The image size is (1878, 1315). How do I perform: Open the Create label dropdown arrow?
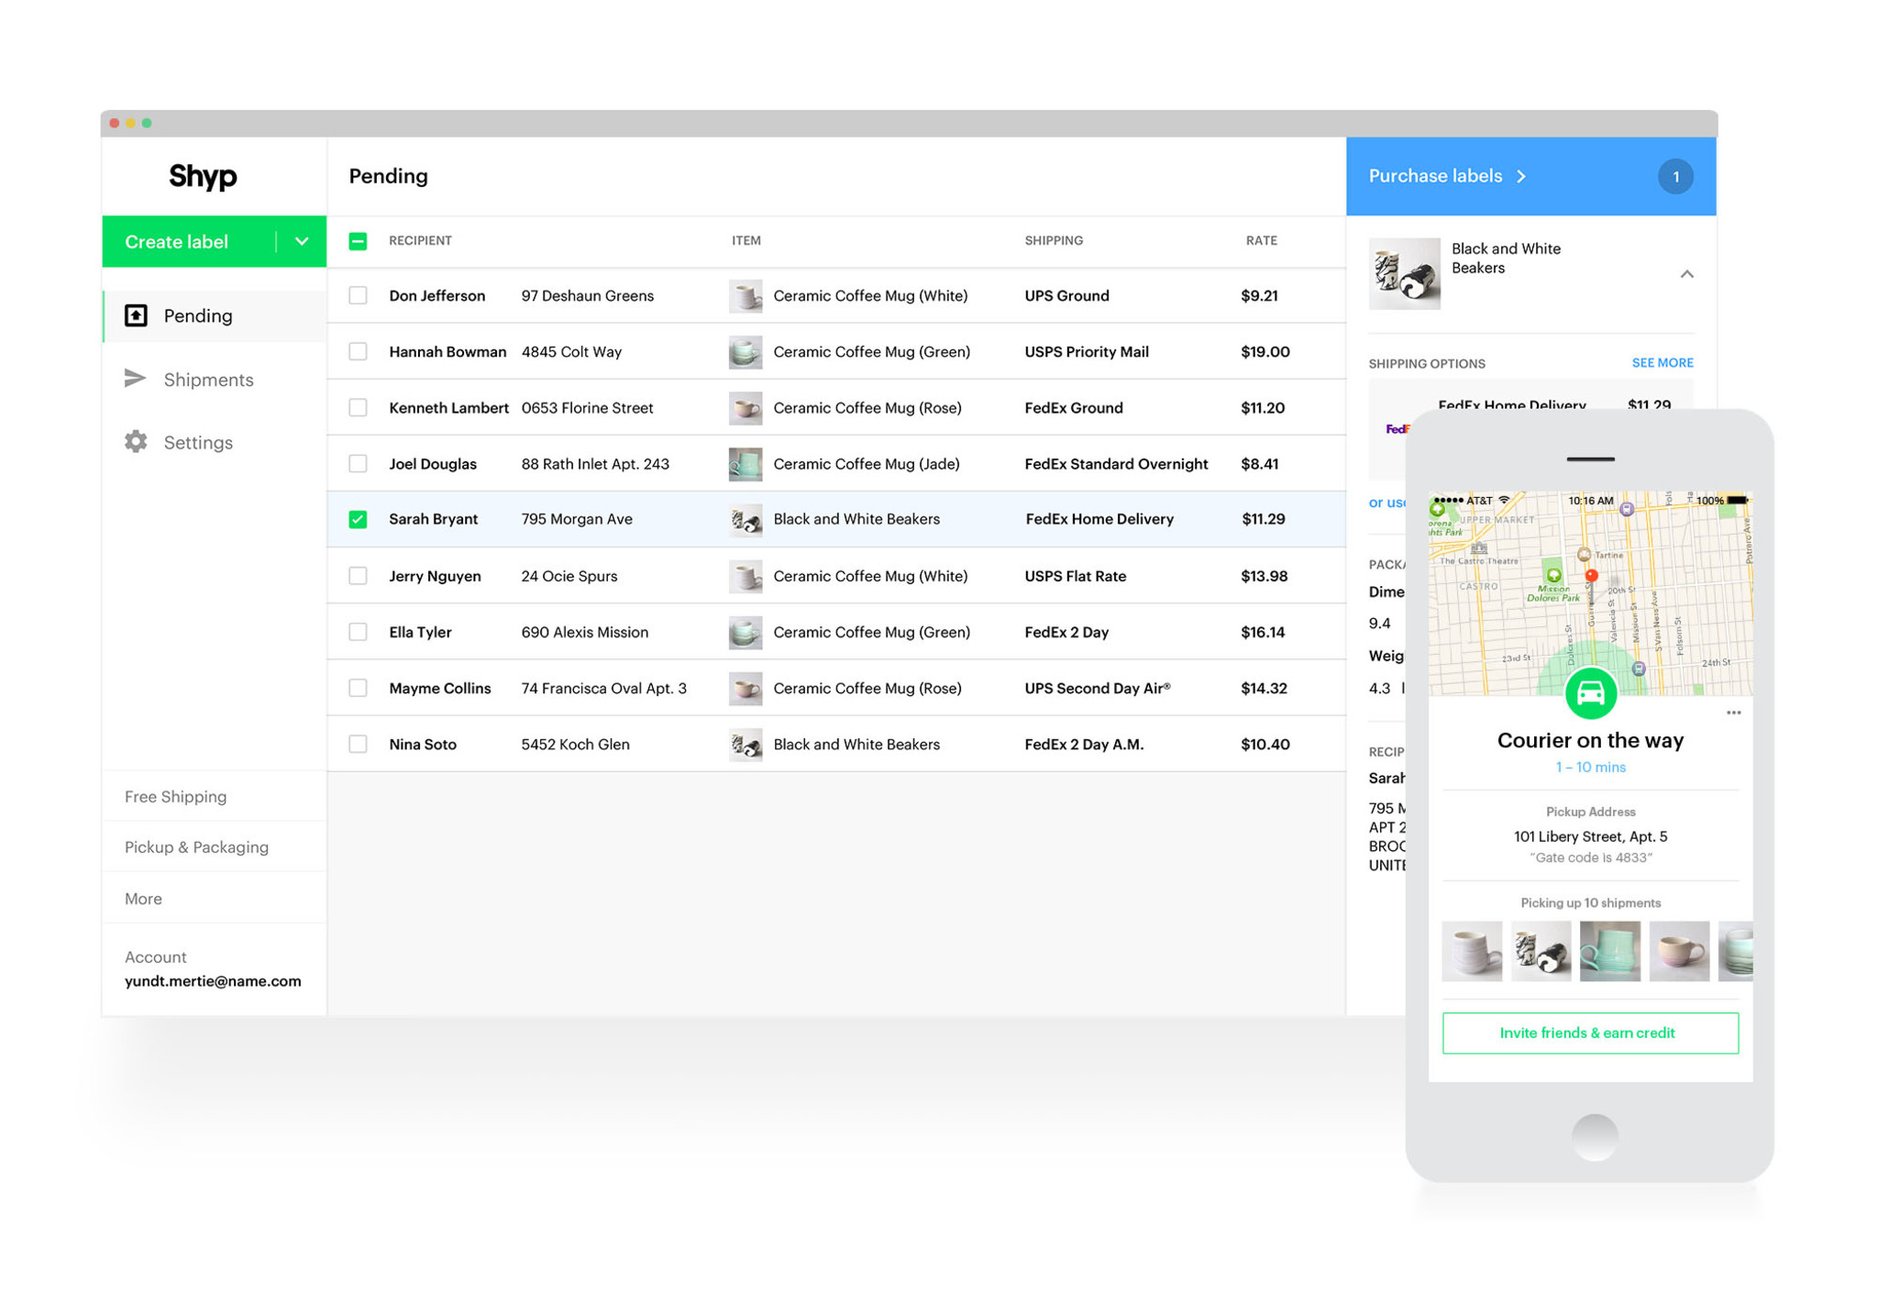302,241
